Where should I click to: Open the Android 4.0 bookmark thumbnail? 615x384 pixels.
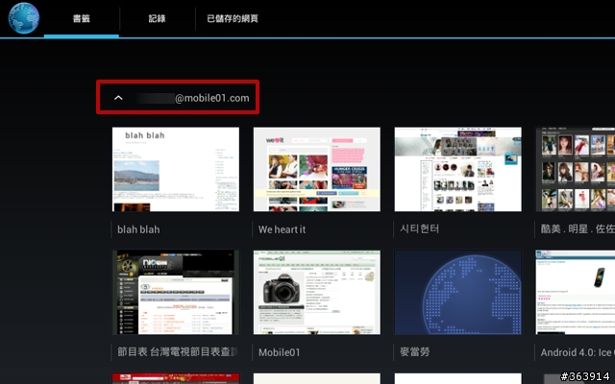(x=576, y=292)
